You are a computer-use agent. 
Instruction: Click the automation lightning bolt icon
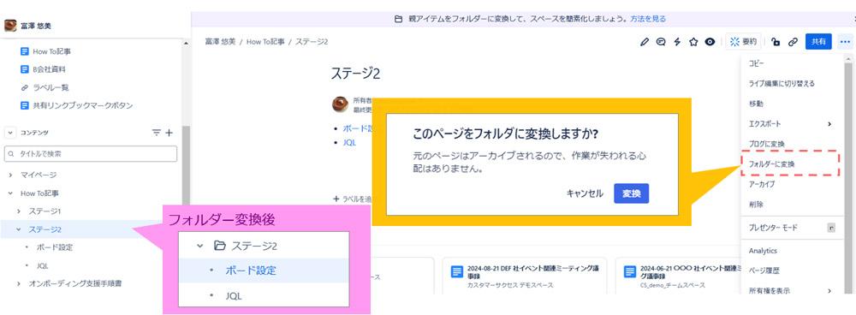[x=677, y=42]
